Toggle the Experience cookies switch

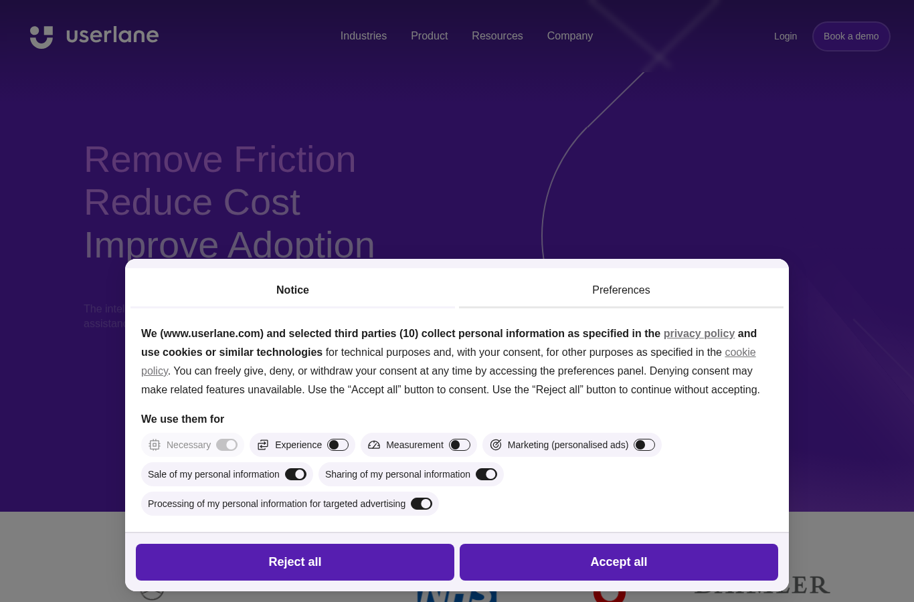point(338,445)
